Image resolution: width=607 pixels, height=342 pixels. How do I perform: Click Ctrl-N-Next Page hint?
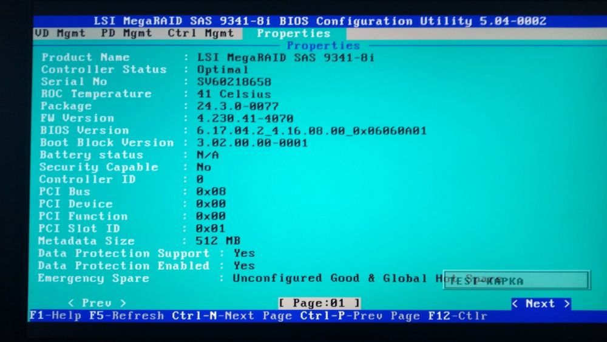pyautogui.click(x=232, y=316)
